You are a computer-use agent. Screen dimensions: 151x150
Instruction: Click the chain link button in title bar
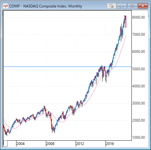tap(111, 6)
